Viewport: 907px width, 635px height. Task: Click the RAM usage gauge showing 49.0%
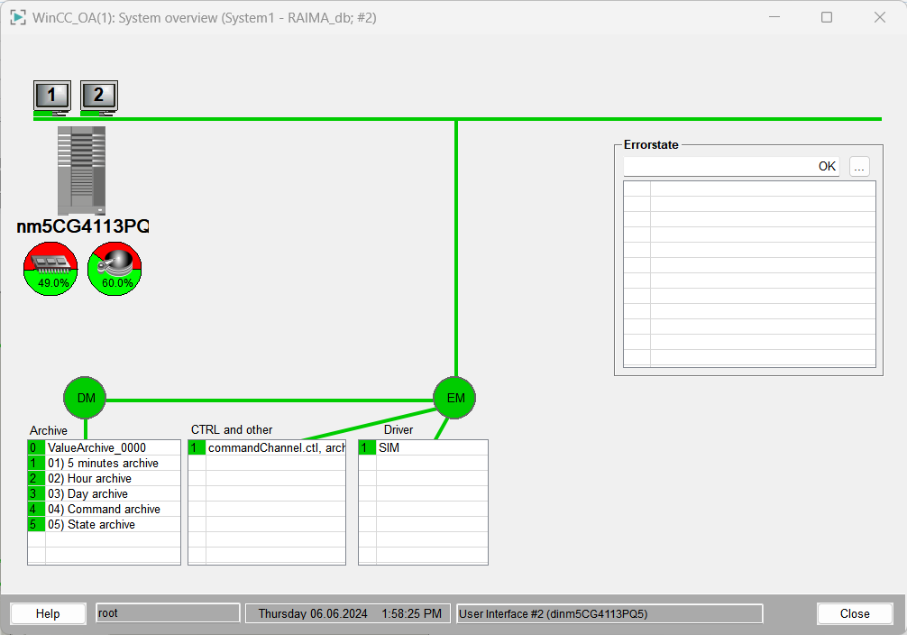tap(50, 269)
